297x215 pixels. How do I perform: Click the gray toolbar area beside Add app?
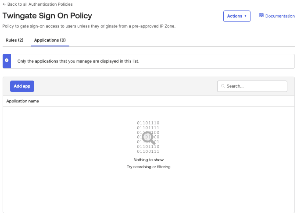click(x=123, y=86)
